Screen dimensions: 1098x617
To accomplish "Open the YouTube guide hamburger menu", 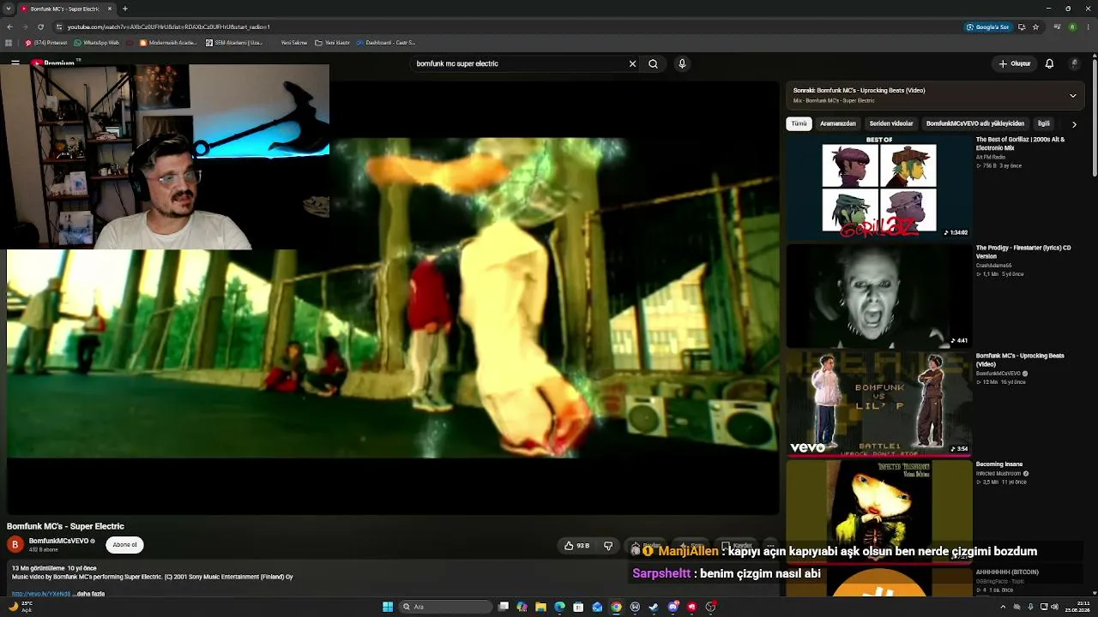I will tap(15, 63).
